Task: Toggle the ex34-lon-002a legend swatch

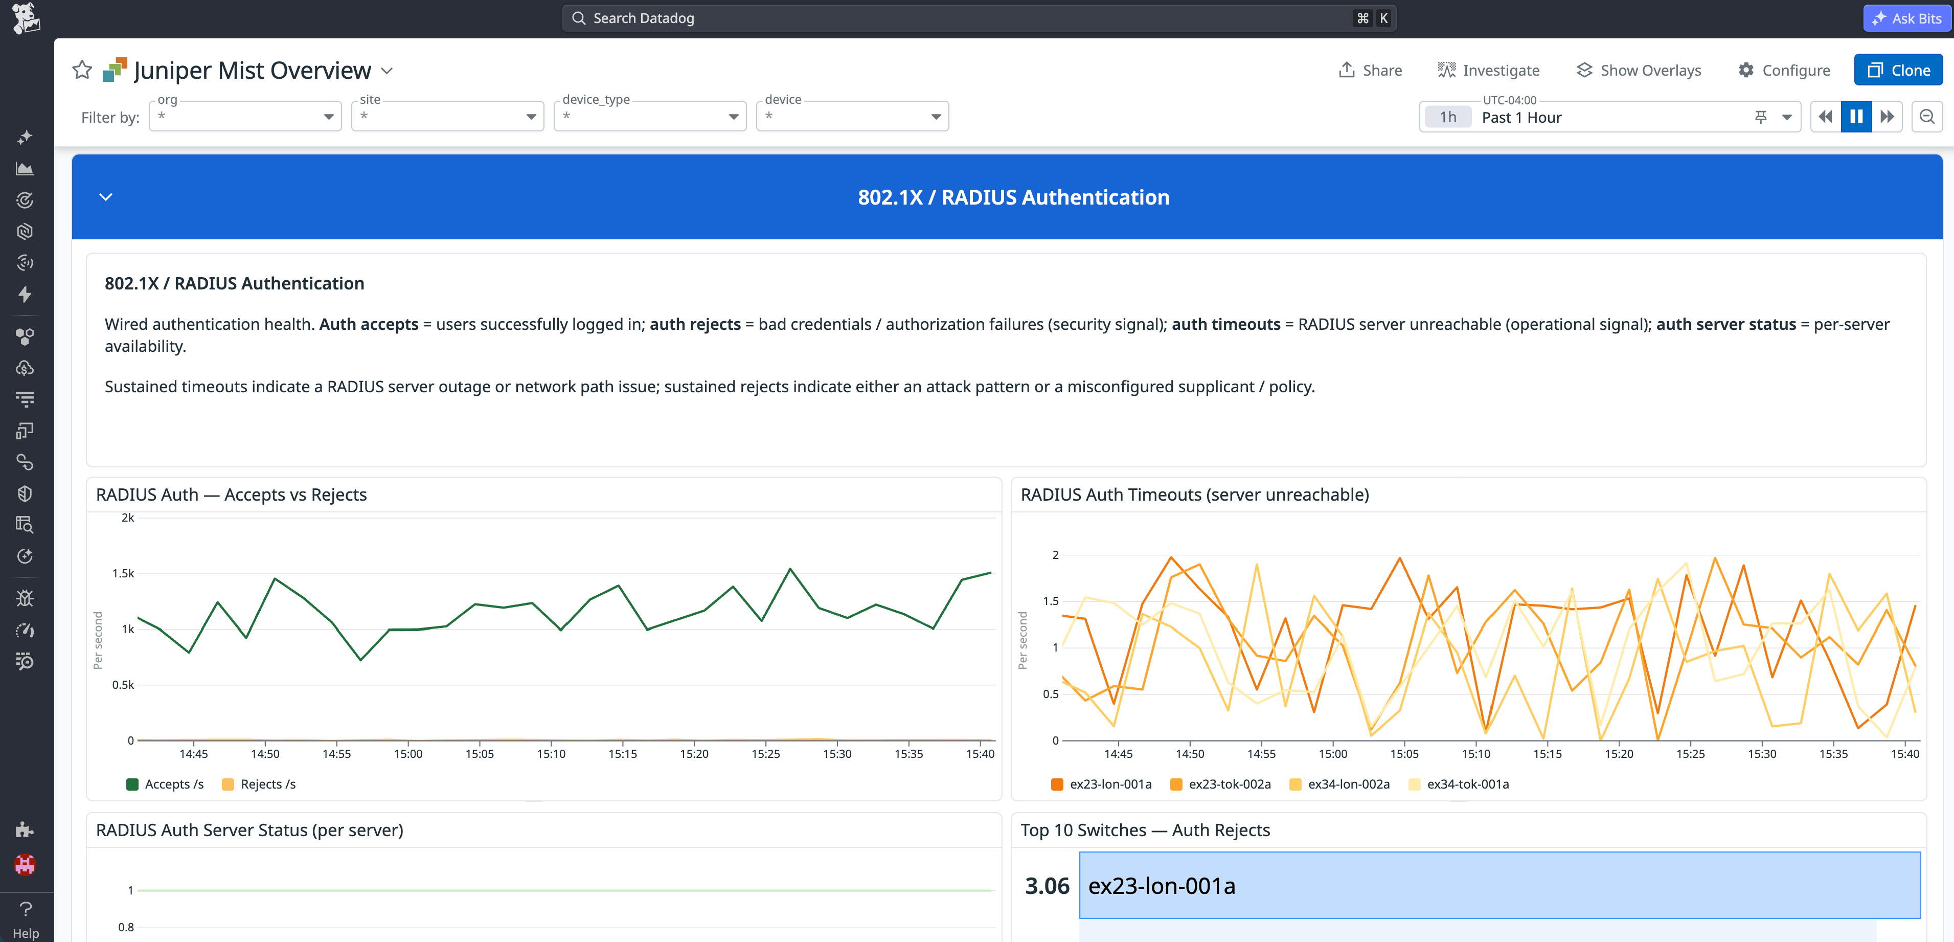Action: pyautogui.click(x=1295, y=784)
